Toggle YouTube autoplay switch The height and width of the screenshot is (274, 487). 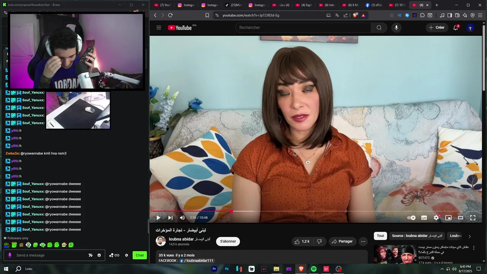(x=411, y=218)
